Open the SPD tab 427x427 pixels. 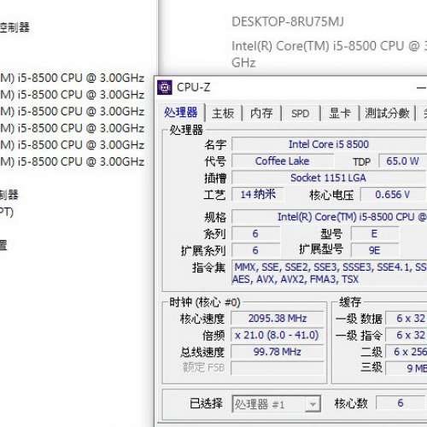pyautogui.click(x=300, y=114)
